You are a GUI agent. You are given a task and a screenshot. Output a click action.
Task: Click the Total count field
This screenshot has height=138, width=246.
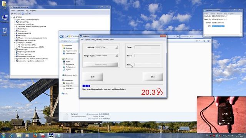[x=147, y=47]
